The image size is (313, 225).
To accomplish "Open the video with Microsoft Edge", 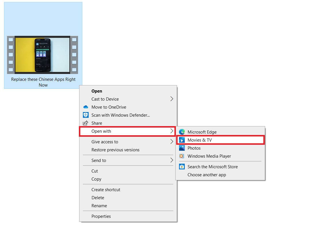I will [x=220, y=132].
